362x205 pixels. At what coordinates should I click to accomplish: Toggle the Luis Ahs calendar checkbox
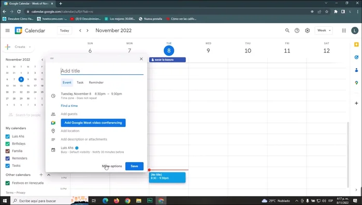(8, 136)
